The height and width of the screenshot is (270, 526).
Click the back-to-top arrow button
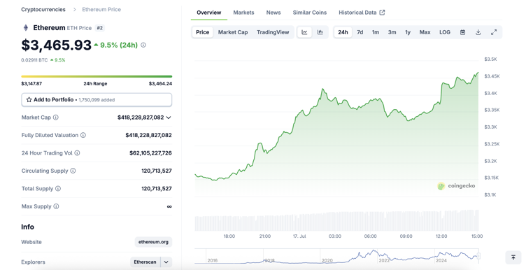513,257
